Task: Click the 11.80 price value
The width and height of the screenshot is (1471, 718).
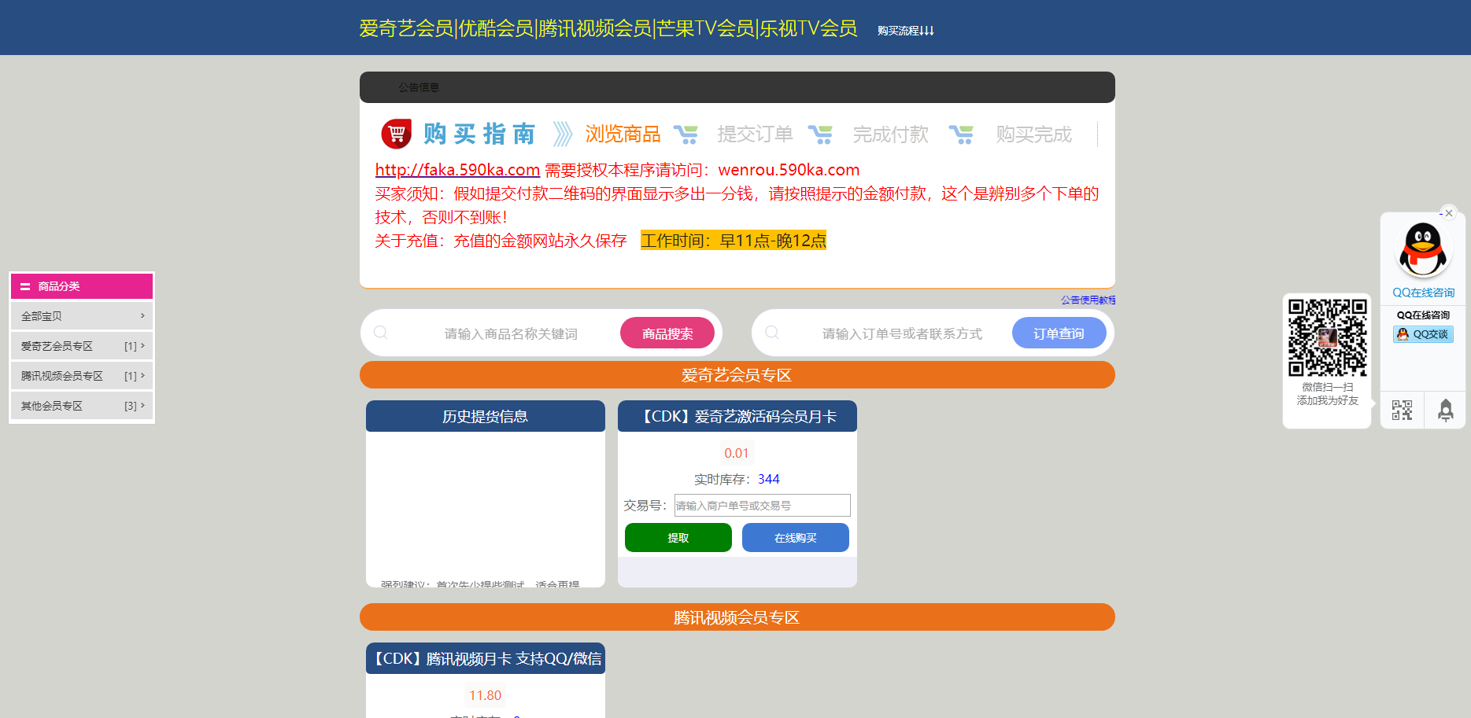Action: (x=485, y=695)
